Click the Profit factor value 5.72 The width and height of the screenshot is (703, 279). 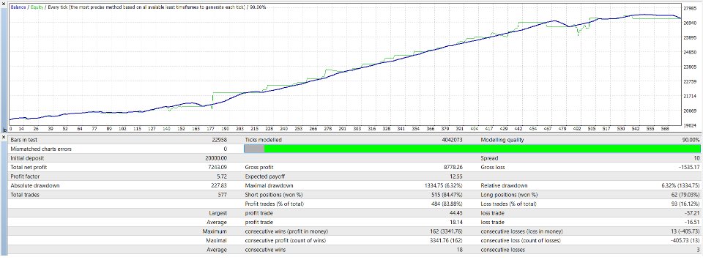(x=221, y=176)
